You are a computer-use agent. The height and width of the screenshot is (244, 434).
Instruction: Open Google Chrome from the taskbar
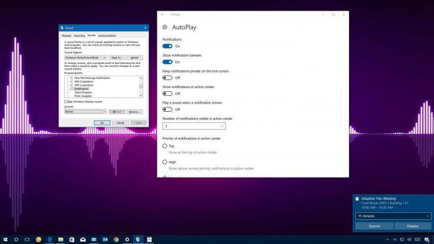pos(116,239)
